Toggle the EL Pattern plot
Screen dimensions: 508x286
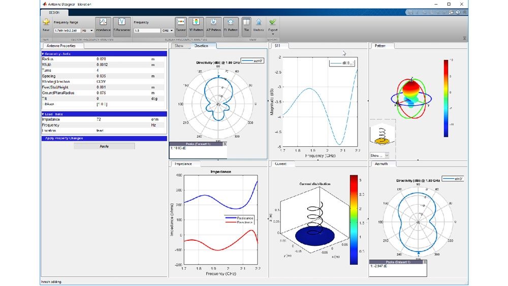click(x=231, y=24)
